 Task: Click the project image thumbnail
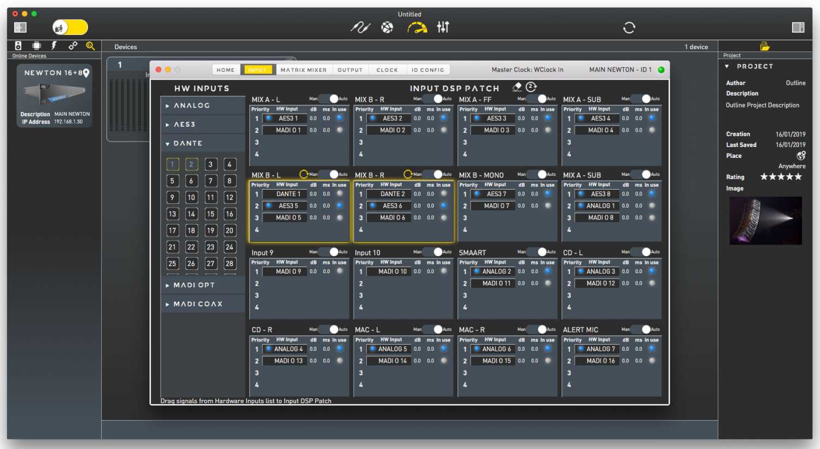[x=765, y=221]
